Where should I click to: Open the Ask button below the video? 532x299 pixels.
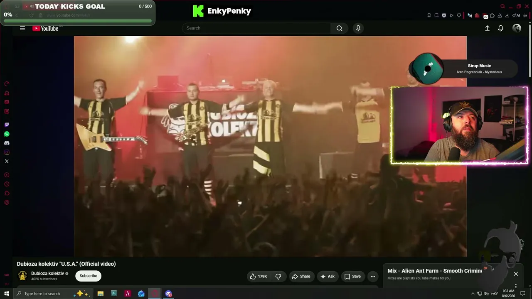pos(327,277)
